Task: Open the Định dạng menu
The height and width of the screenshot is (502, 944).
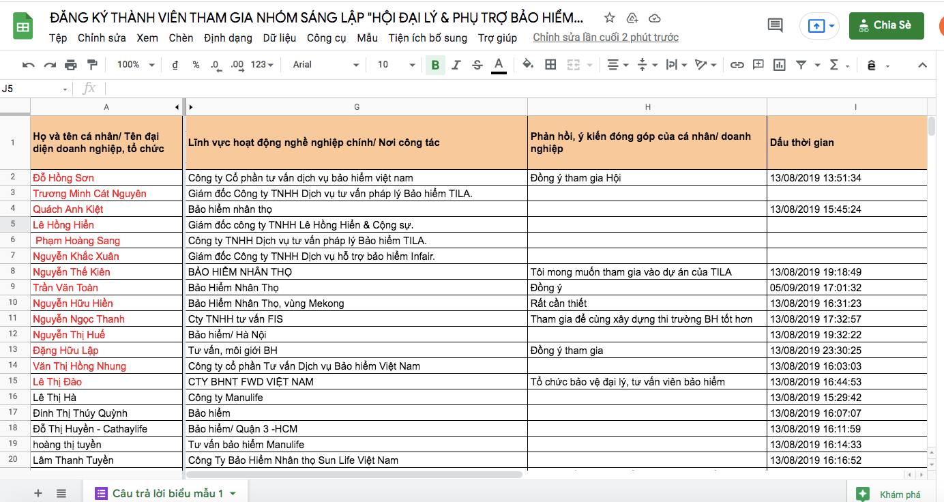Action: [x=228, y=38]
